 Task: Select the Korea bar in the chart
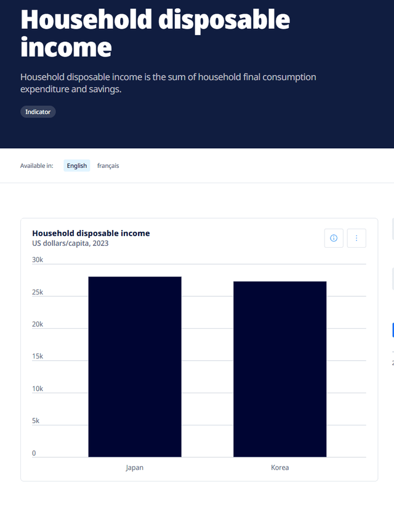click(x=279, y=369)
